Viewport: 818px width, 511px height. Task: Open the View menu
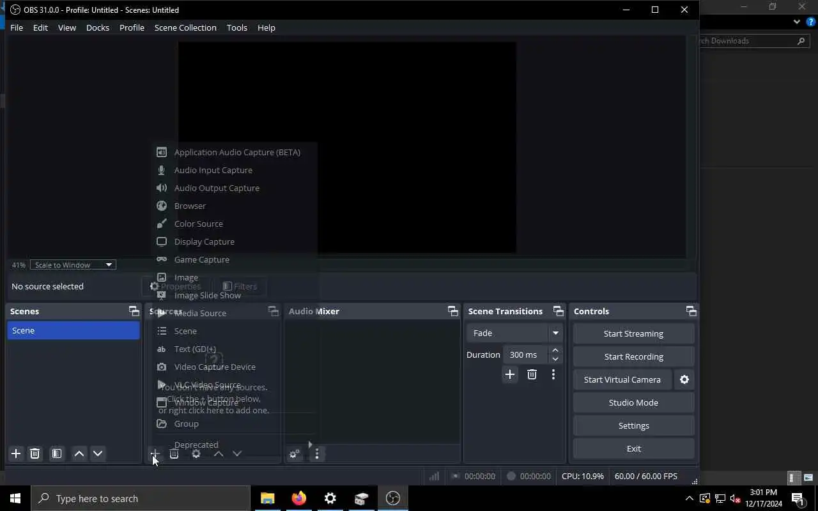click(x=67, y=27)
